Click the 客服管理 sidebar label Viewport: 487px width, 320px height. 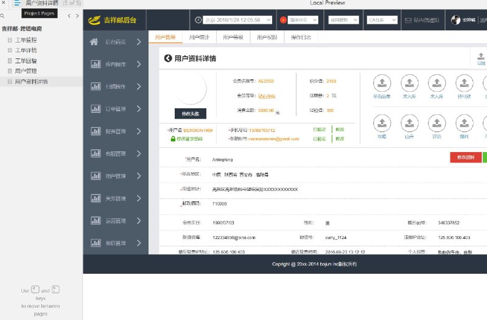click(x=116, y=154)
